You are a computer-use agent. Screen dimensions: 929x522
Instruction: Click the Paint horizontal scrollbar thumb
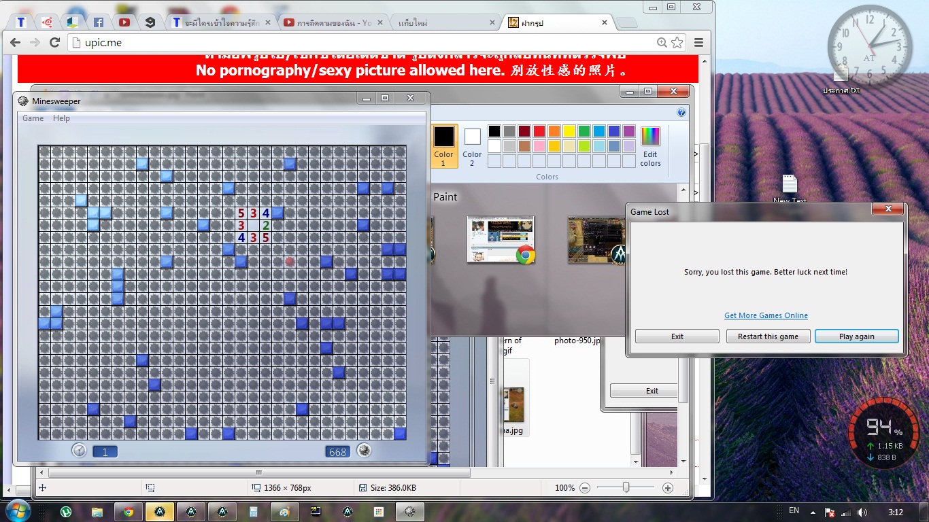(x=258, y=472)
